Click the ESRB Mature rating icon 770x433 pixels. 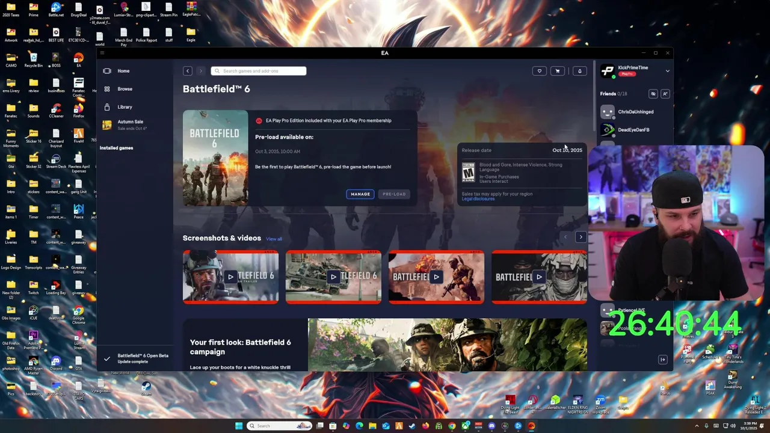coord(468,172)
